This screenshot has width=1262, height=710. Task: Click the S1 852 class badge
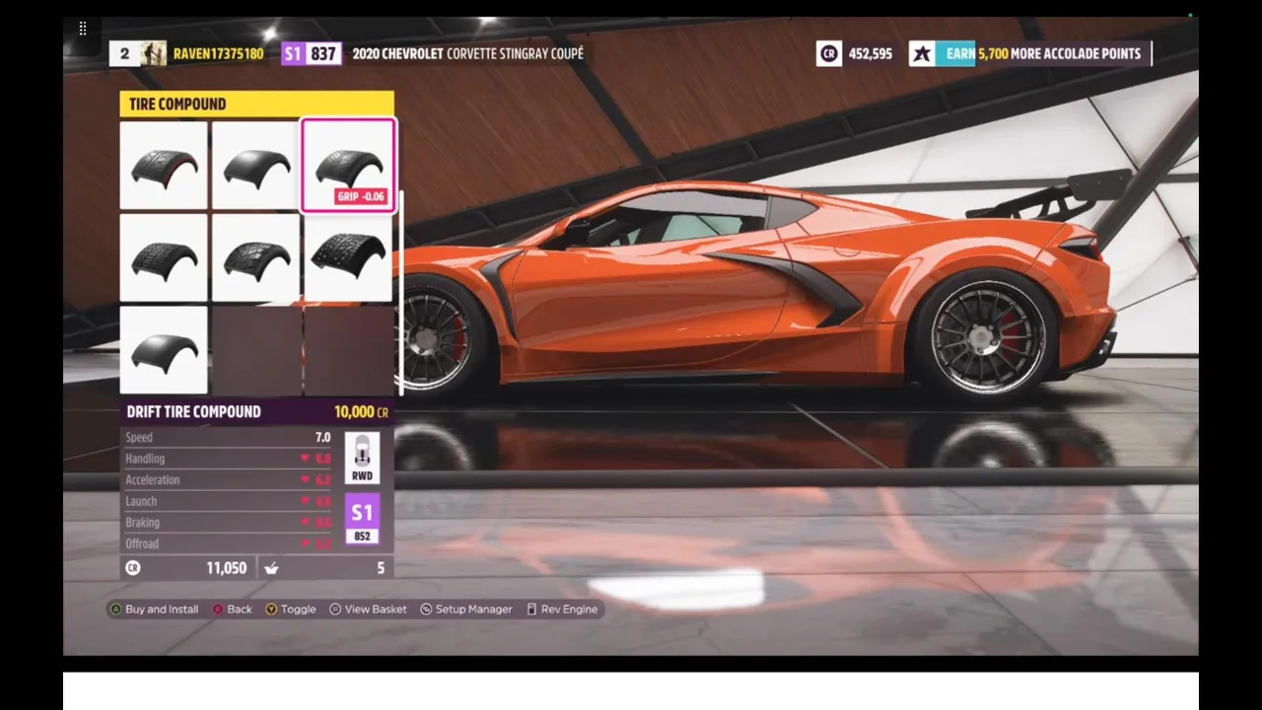click(x=362, y=521)
